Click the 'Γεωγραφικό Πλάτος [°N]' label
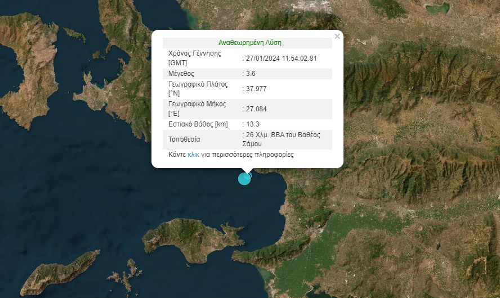 [198, 89]
